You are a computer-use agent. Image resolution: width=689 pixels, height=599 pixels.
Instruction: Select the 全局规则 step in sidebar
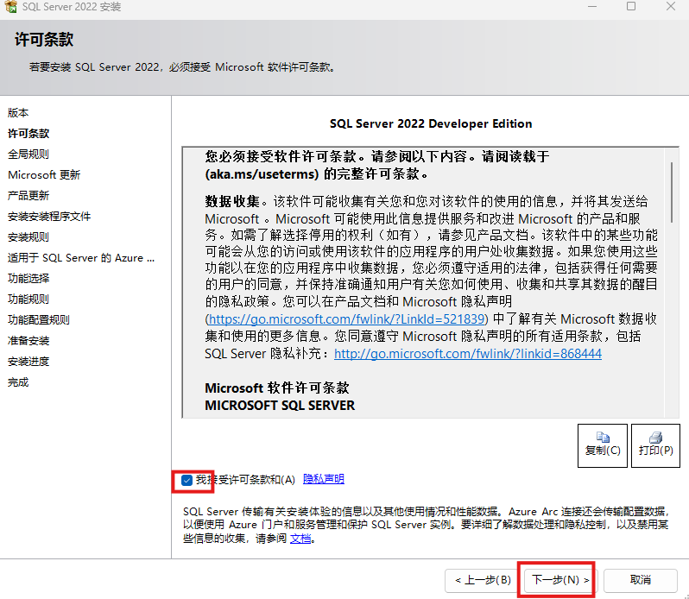tap(28, 154)
